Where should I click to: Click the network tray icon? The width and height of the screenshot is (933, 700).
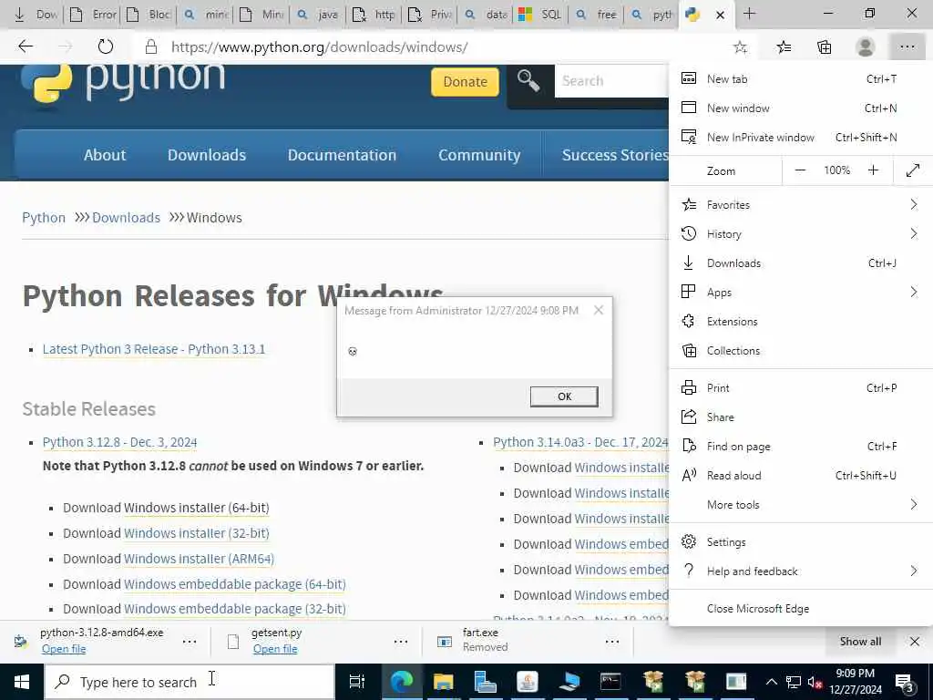794,682
